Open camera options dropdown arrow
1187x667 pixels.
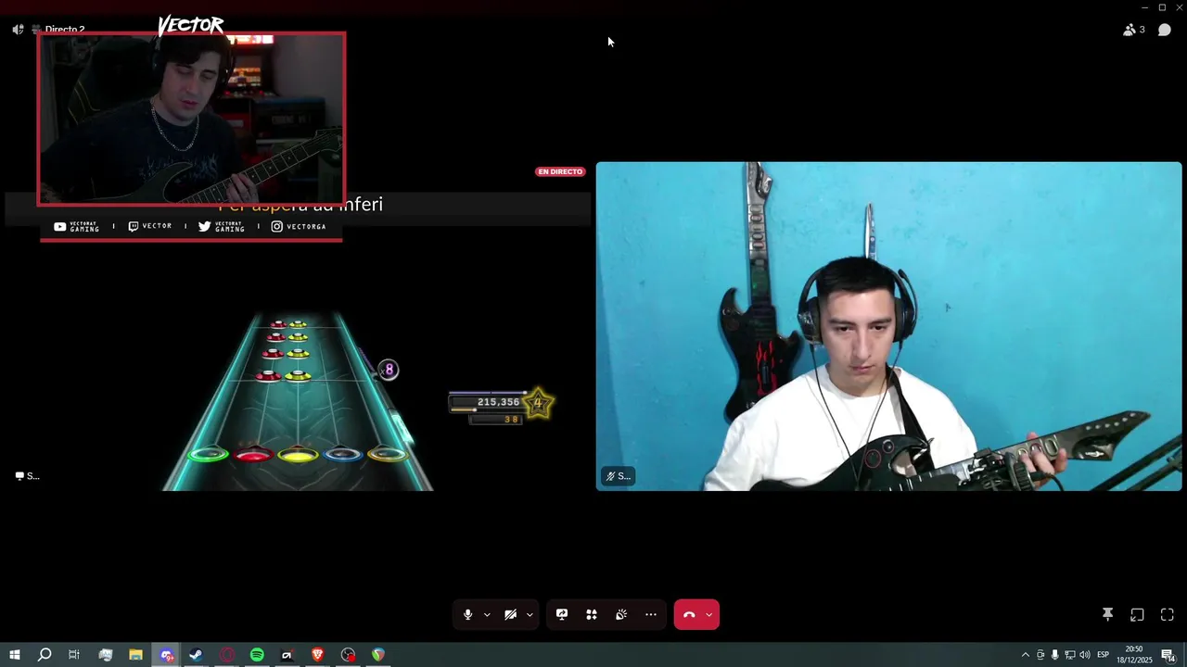click(x=530, y=615)
